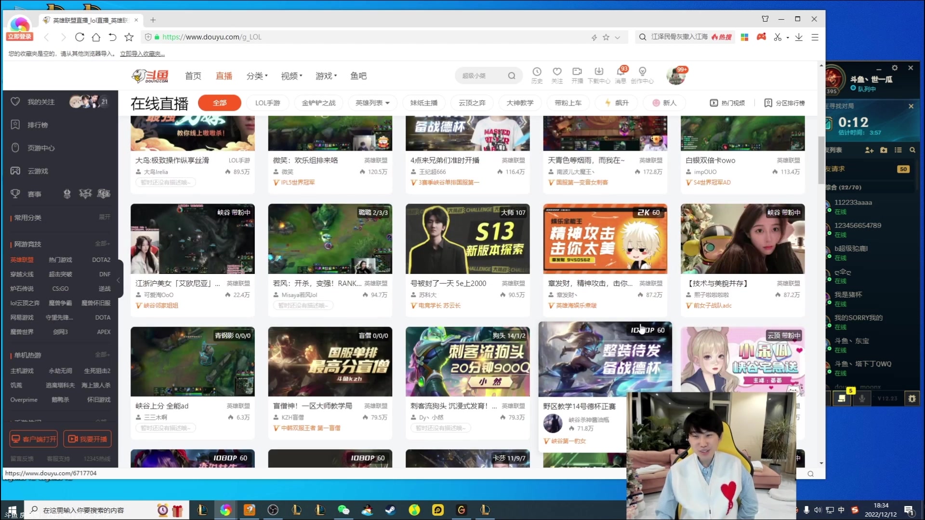The image size is (925, 520).
Task: Collapse the left sidebar with the arrow handle
Action: (119, 280)
